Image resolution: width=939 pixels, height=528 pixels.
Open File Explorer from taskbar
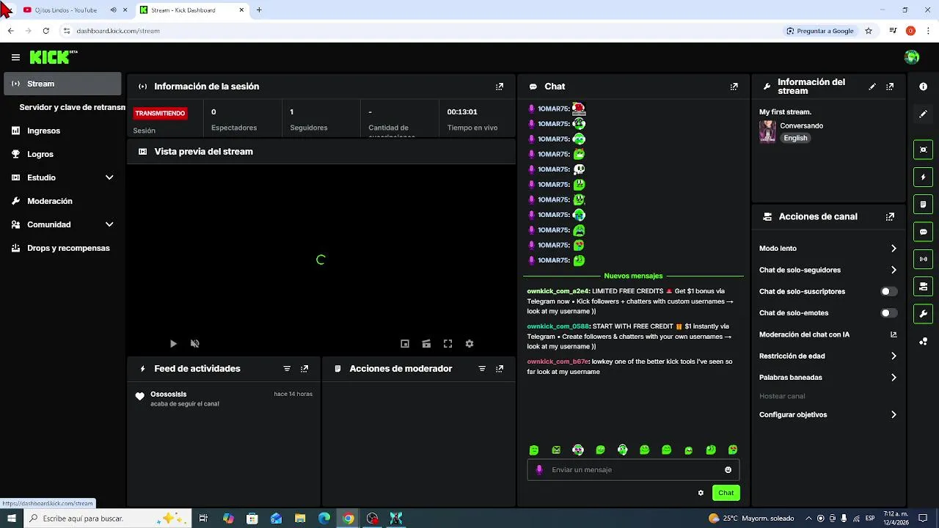click(300, 518)
